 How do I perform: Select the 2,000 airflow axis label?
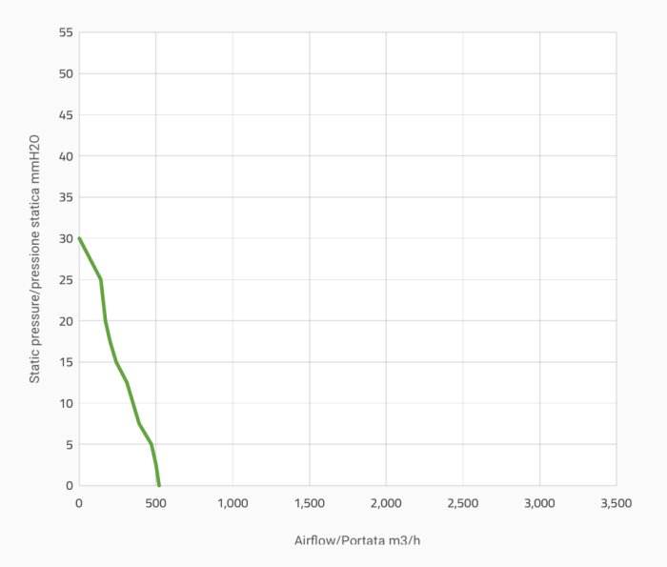386,503
